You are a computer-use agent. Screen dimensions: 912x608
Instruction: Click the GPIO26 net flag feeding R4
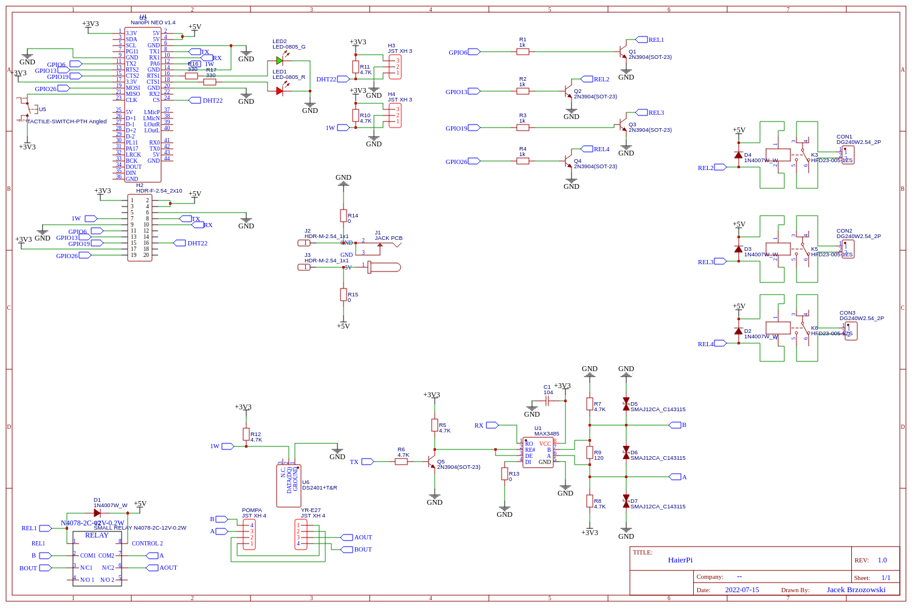474,161
